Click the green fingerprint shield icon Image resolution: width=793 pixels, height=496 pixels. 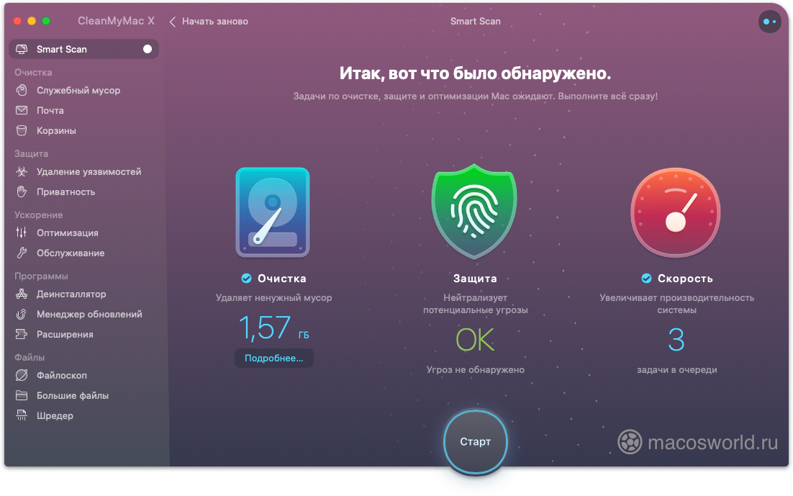tap(474, 211)
